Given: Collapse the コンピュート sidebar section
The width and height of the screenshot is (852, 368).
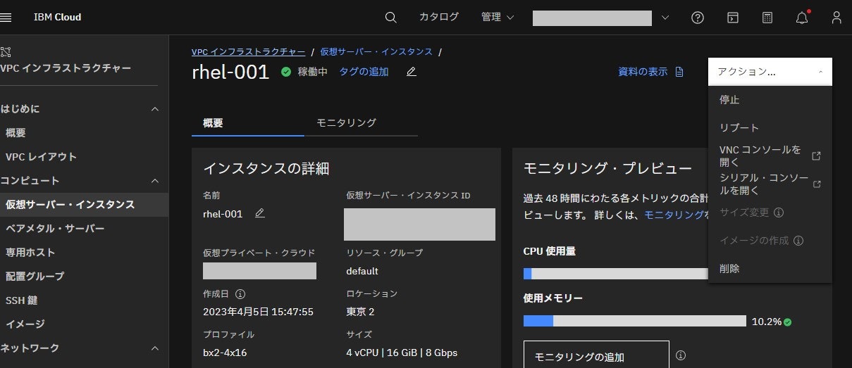Looking at the screenshot, I should [155, 181].
